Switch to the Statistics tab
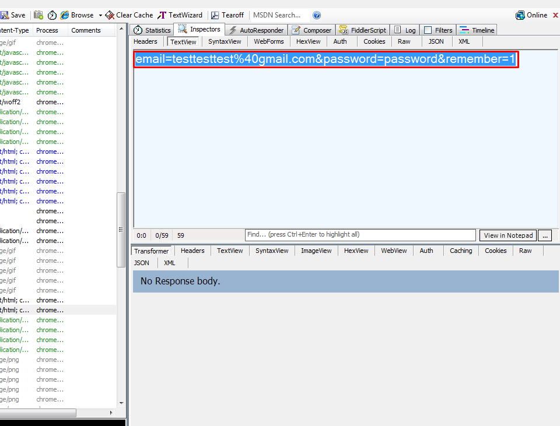Viewport: 560px width, 426px height. [152, 30]
